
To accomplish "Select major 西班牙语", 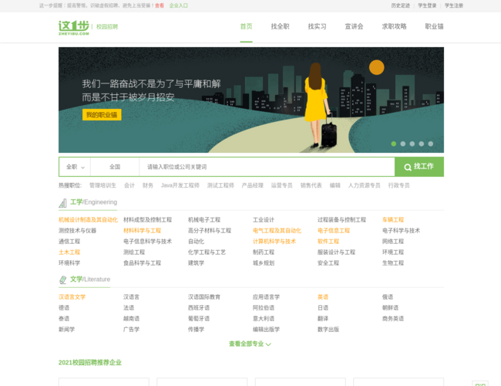I will 199,308.
